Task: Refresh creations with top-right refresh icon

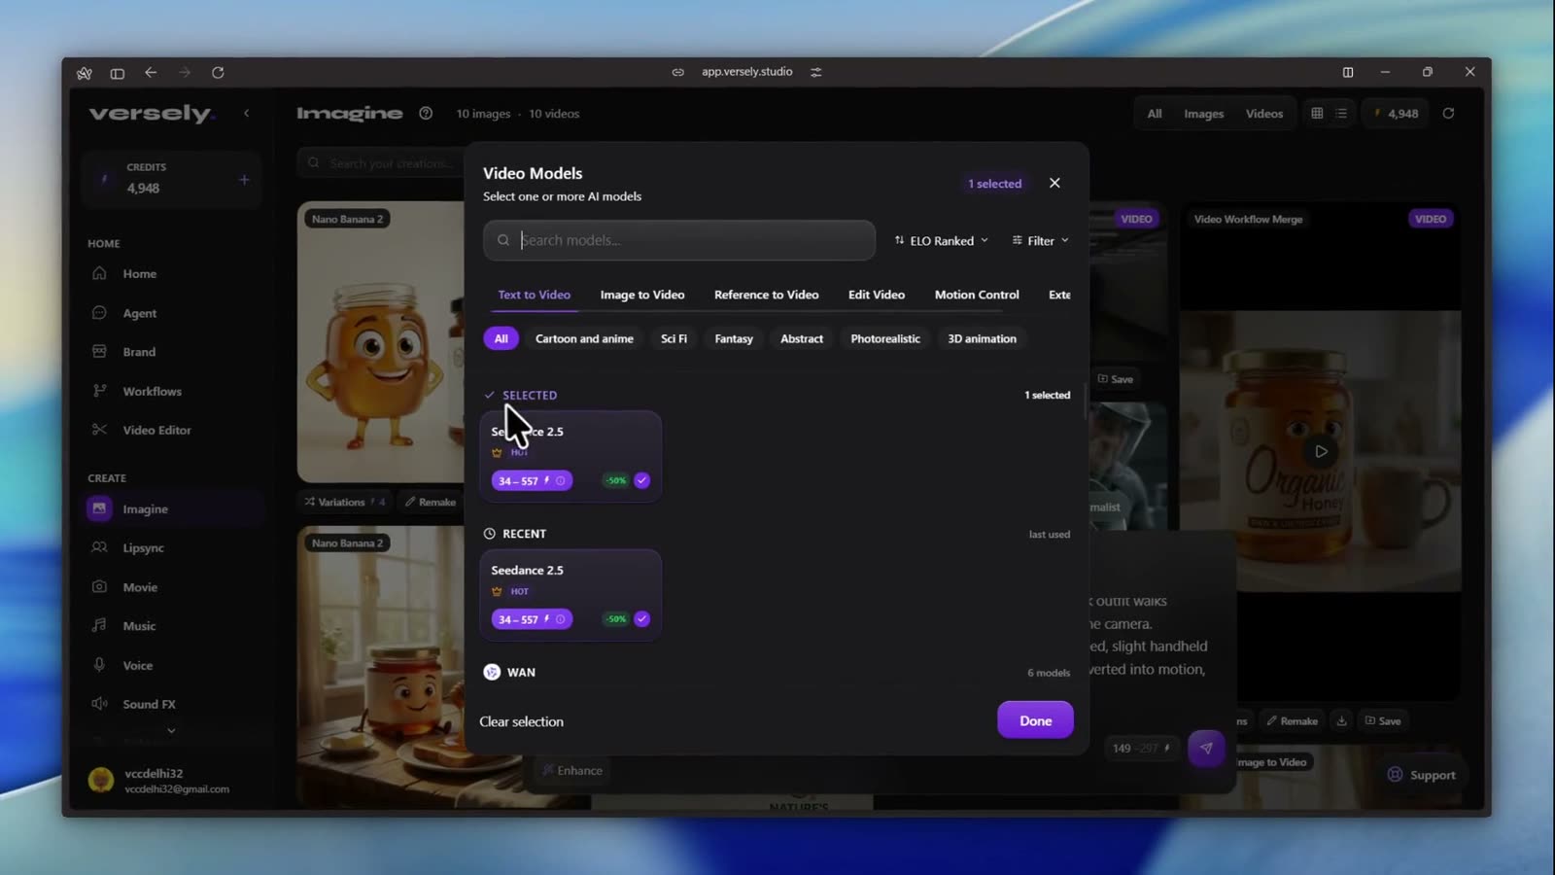Action: (x=1448, y=114)
